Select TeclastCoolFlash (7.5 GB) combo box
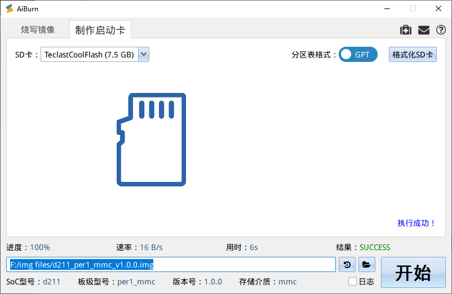Viewport: 452px width, 294px height. [x=89, y=55]
